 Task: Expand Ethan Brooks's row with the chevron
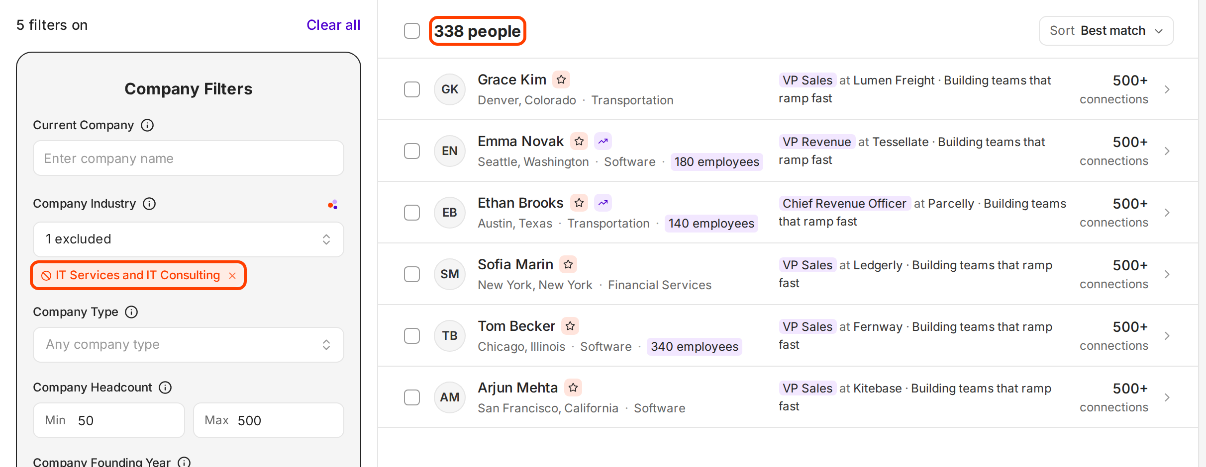click(x=1167, y=213)
